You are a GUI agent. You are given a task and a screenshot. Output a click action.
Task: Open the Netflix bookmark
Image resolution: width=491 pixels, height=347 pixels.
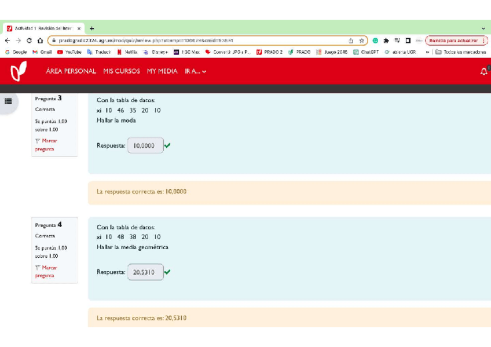[127, 52]
